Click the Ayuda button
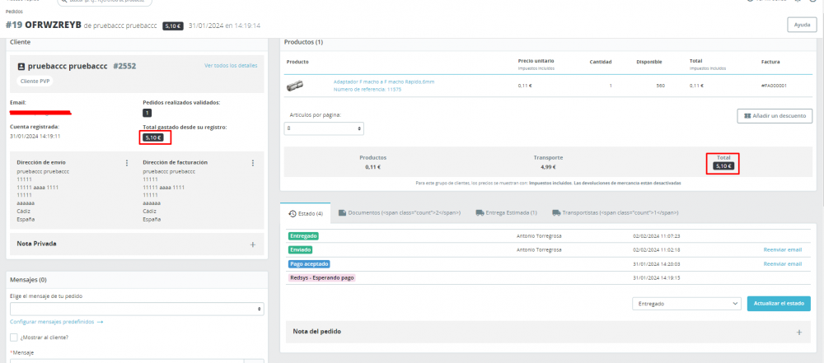Screen dimensions: 824x363 pyautogui.click(x=802, y=25)
